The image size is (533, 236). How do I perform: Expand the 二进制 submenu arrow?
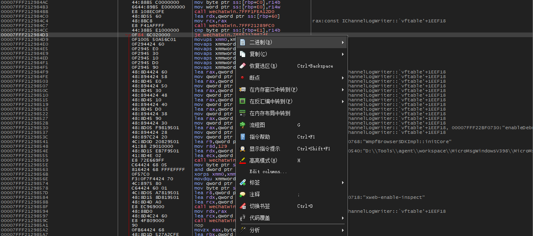pyautogui.click(x=343, y=42)
